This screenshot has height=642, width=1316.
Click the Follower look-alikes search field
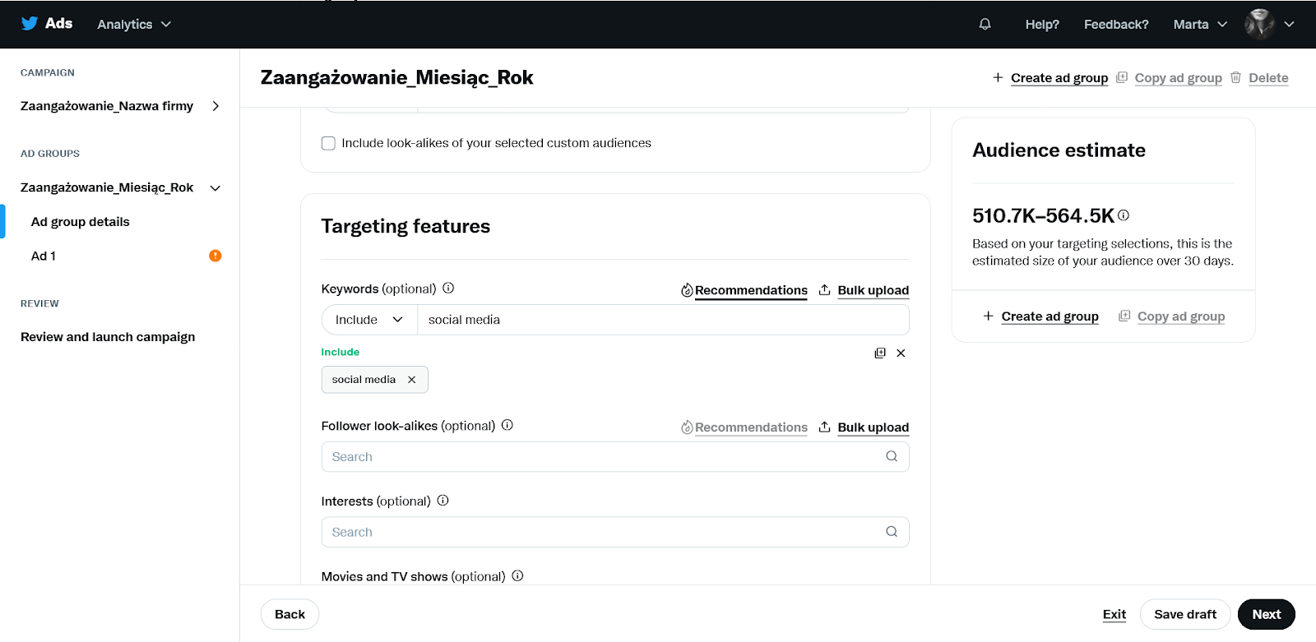(615, 457)
